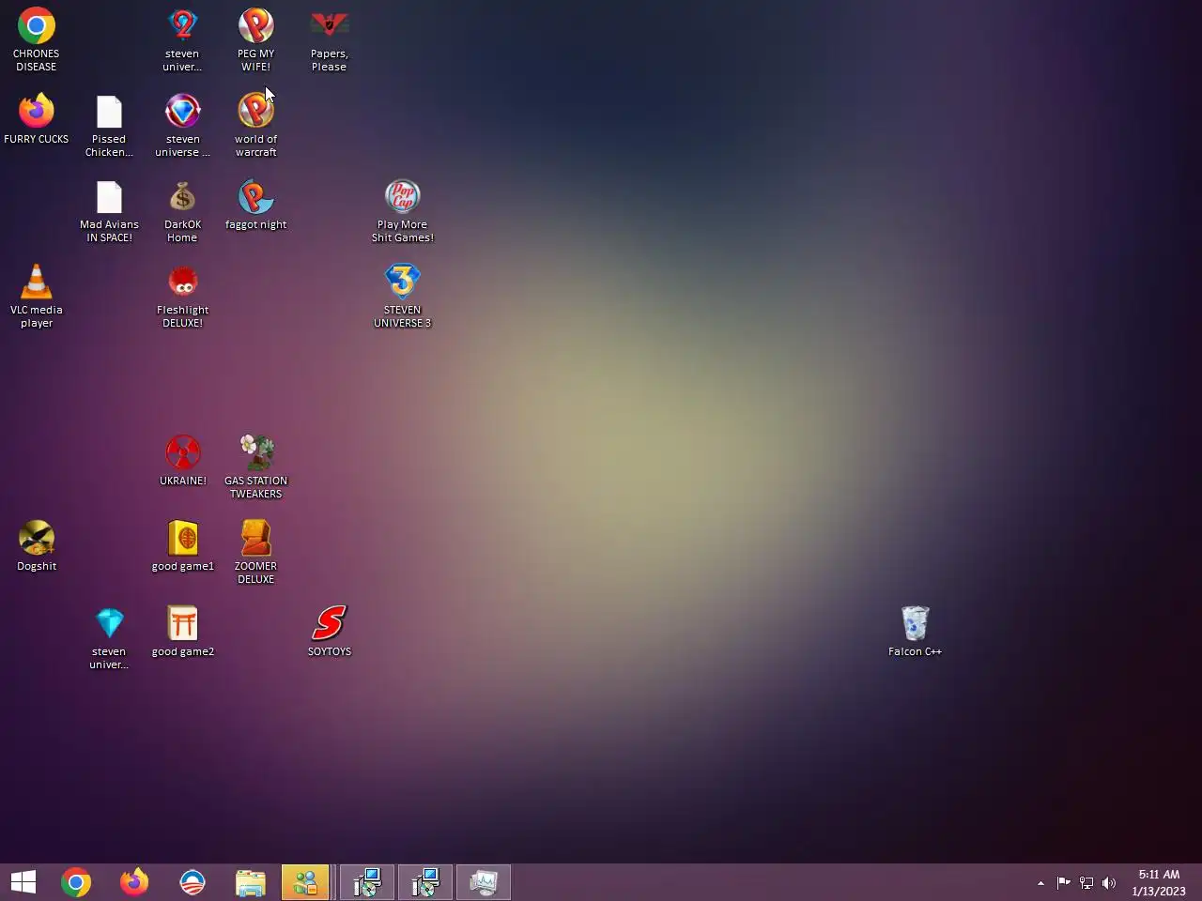Open the blue diamond steven univer... icon
1202x901 pixels.
[x=109, y=638]
